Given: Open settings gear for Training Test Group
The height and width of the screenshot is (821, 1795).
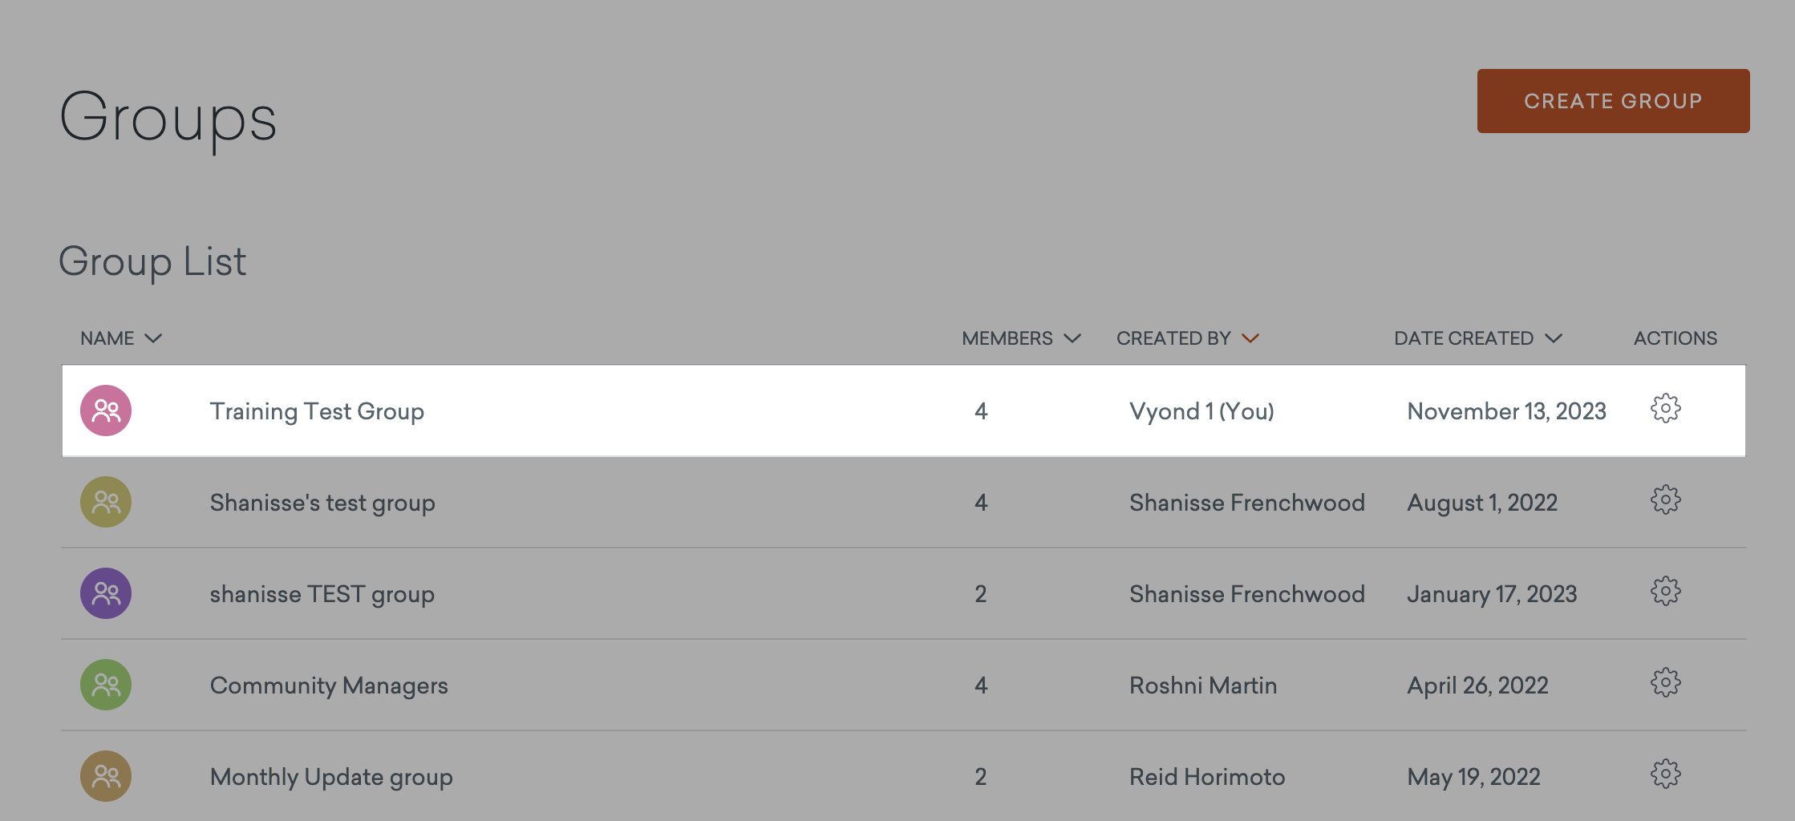Looking at the screenshot, I should click(x=1666, y=409).
